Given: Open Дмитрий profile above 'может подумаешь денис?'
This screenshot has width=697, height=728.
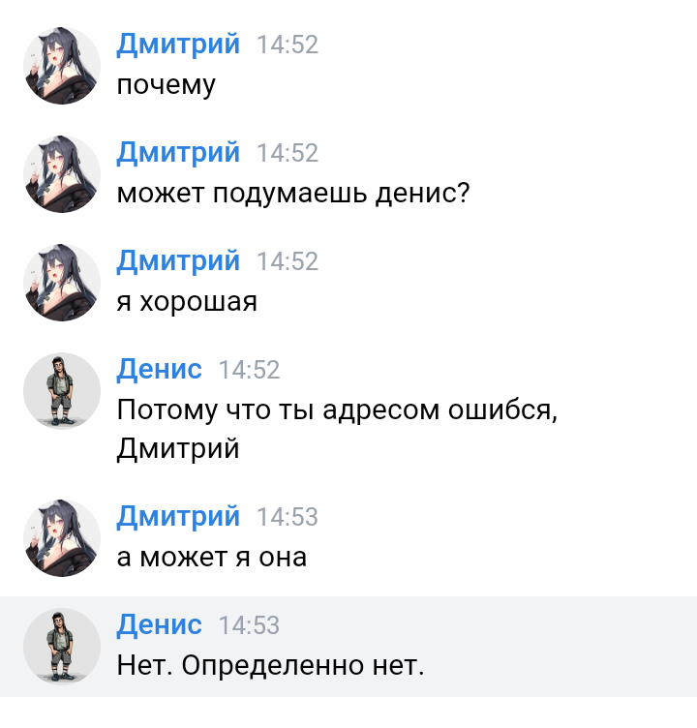Looking at the screenshot, I should (x=178, y=153).
